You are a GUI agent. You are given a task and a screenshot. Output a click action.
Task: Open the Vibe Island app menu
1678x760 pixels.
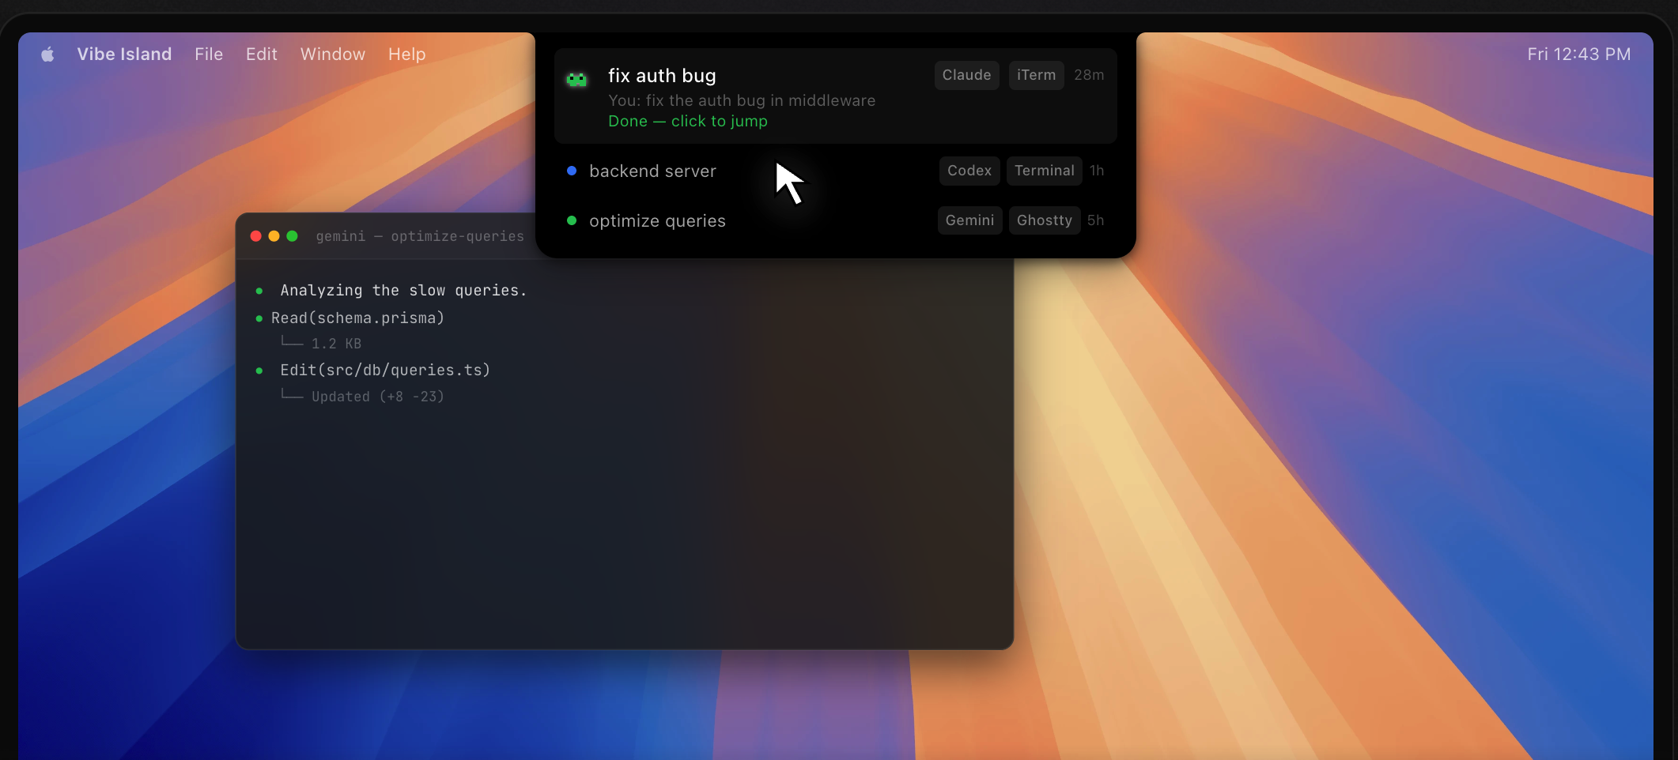coord(124,55)
